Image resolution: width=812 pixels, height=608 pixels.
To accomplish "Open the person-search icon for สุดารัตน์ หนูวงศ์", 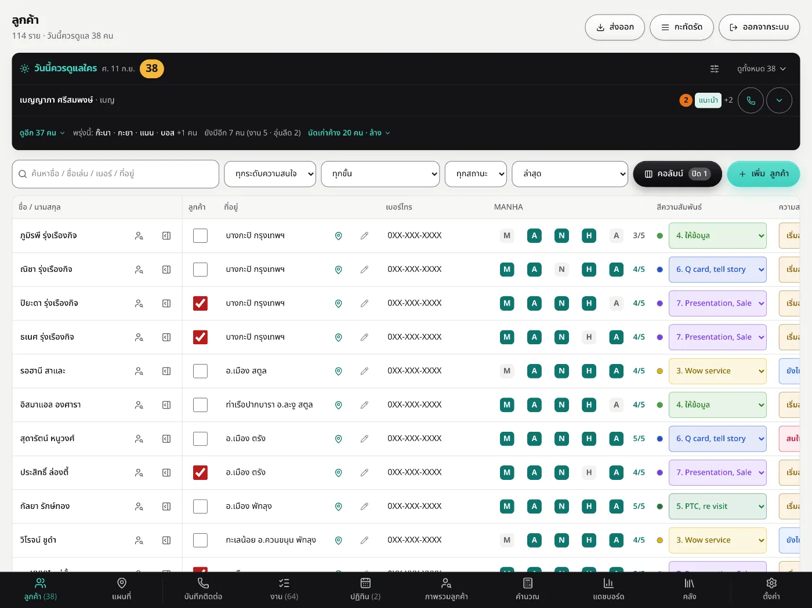I will (139, 439).
